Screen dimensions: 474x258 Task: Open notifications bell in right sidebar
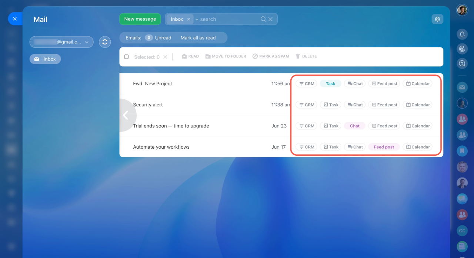coord(462,34)
